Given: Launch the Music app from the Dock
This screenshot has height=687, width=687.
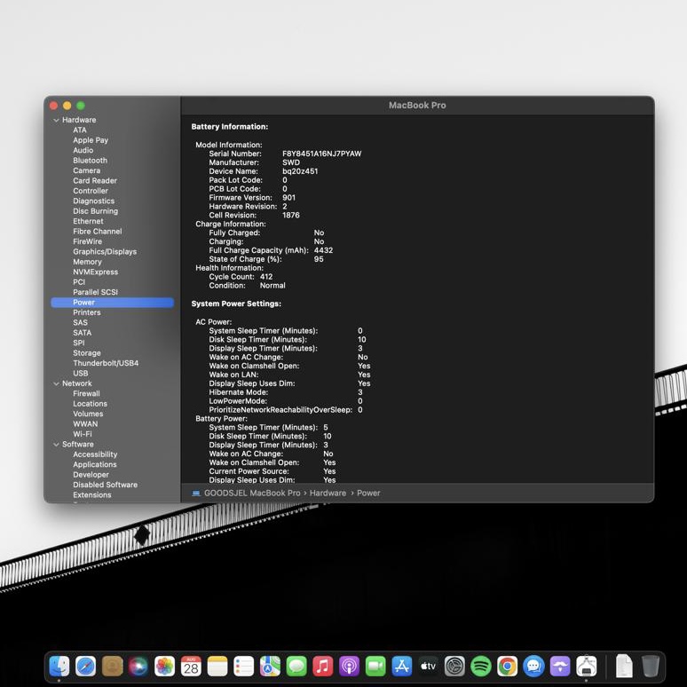Looking at the screenshot, I should point(323,667).
